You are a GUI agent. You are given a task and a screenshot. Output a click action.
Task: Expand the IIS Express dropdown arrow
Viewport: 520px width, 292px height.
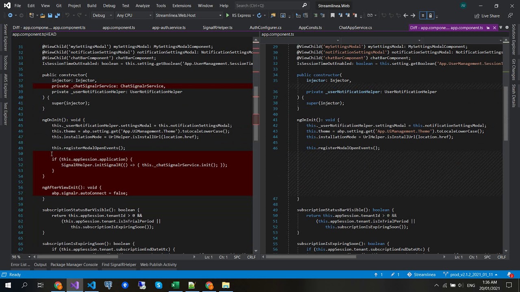pyautogui.click(x=253, y=15)
